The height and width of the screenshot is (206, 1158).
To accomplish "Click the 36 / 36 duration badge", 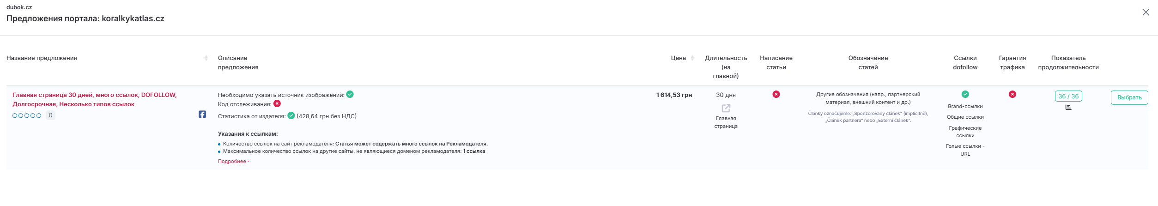I will [x=1068, y=96].
